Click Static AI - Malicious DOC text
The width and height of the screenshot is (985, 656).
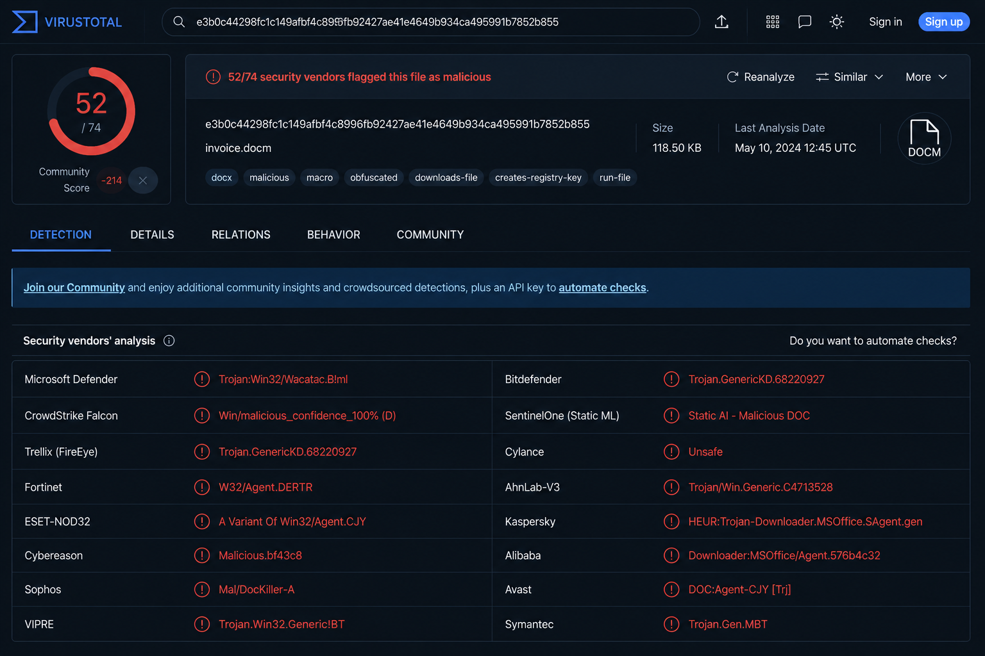pyautogui.click(x=749, y=416)
